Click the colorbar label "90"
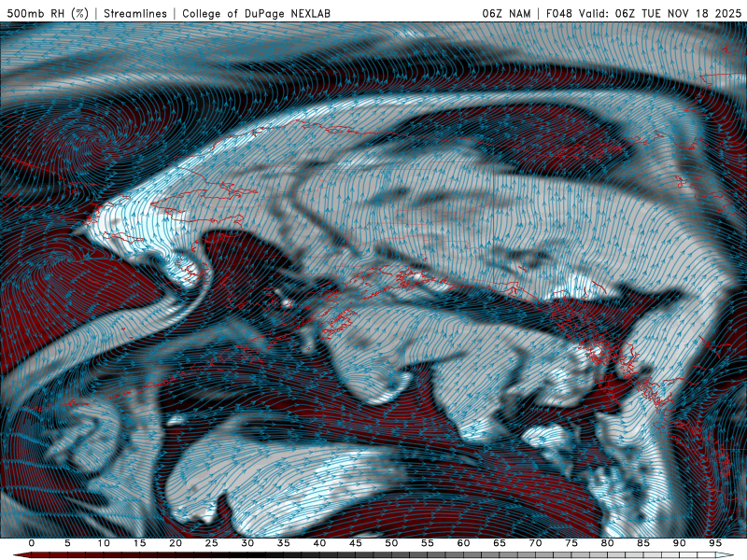Viewport: 747px width, 560px height. pyautogui.click(x=680, y=543)
